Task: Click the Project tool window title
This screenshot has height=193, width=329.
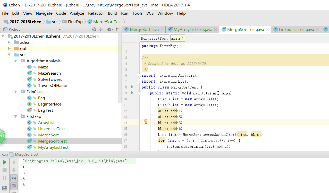Action: coord(14,30)
